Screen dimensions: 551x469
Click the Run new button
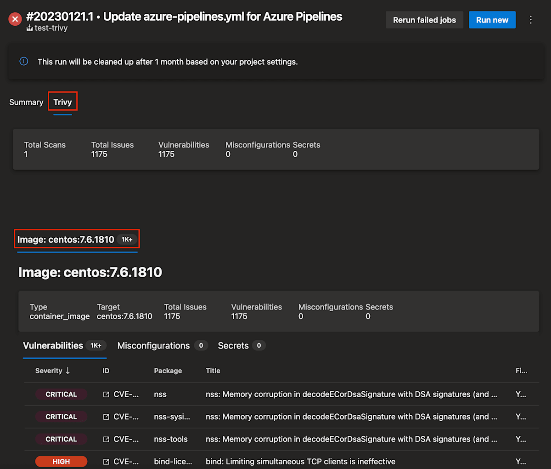click(492, 20)
